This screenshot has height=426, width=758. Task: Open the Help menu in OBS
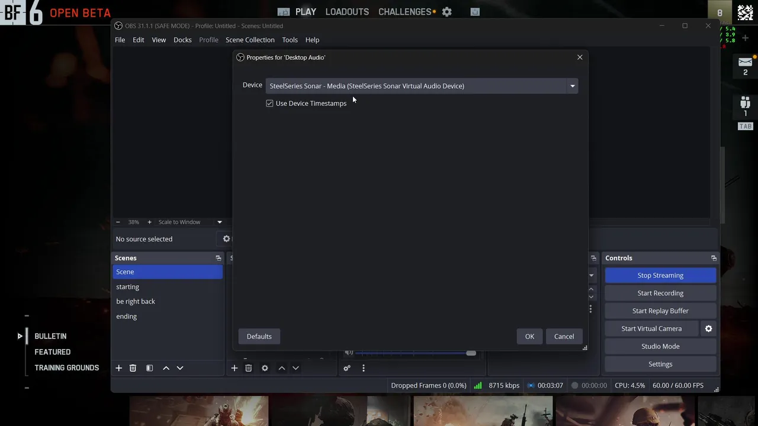click(x=312, y=40)
